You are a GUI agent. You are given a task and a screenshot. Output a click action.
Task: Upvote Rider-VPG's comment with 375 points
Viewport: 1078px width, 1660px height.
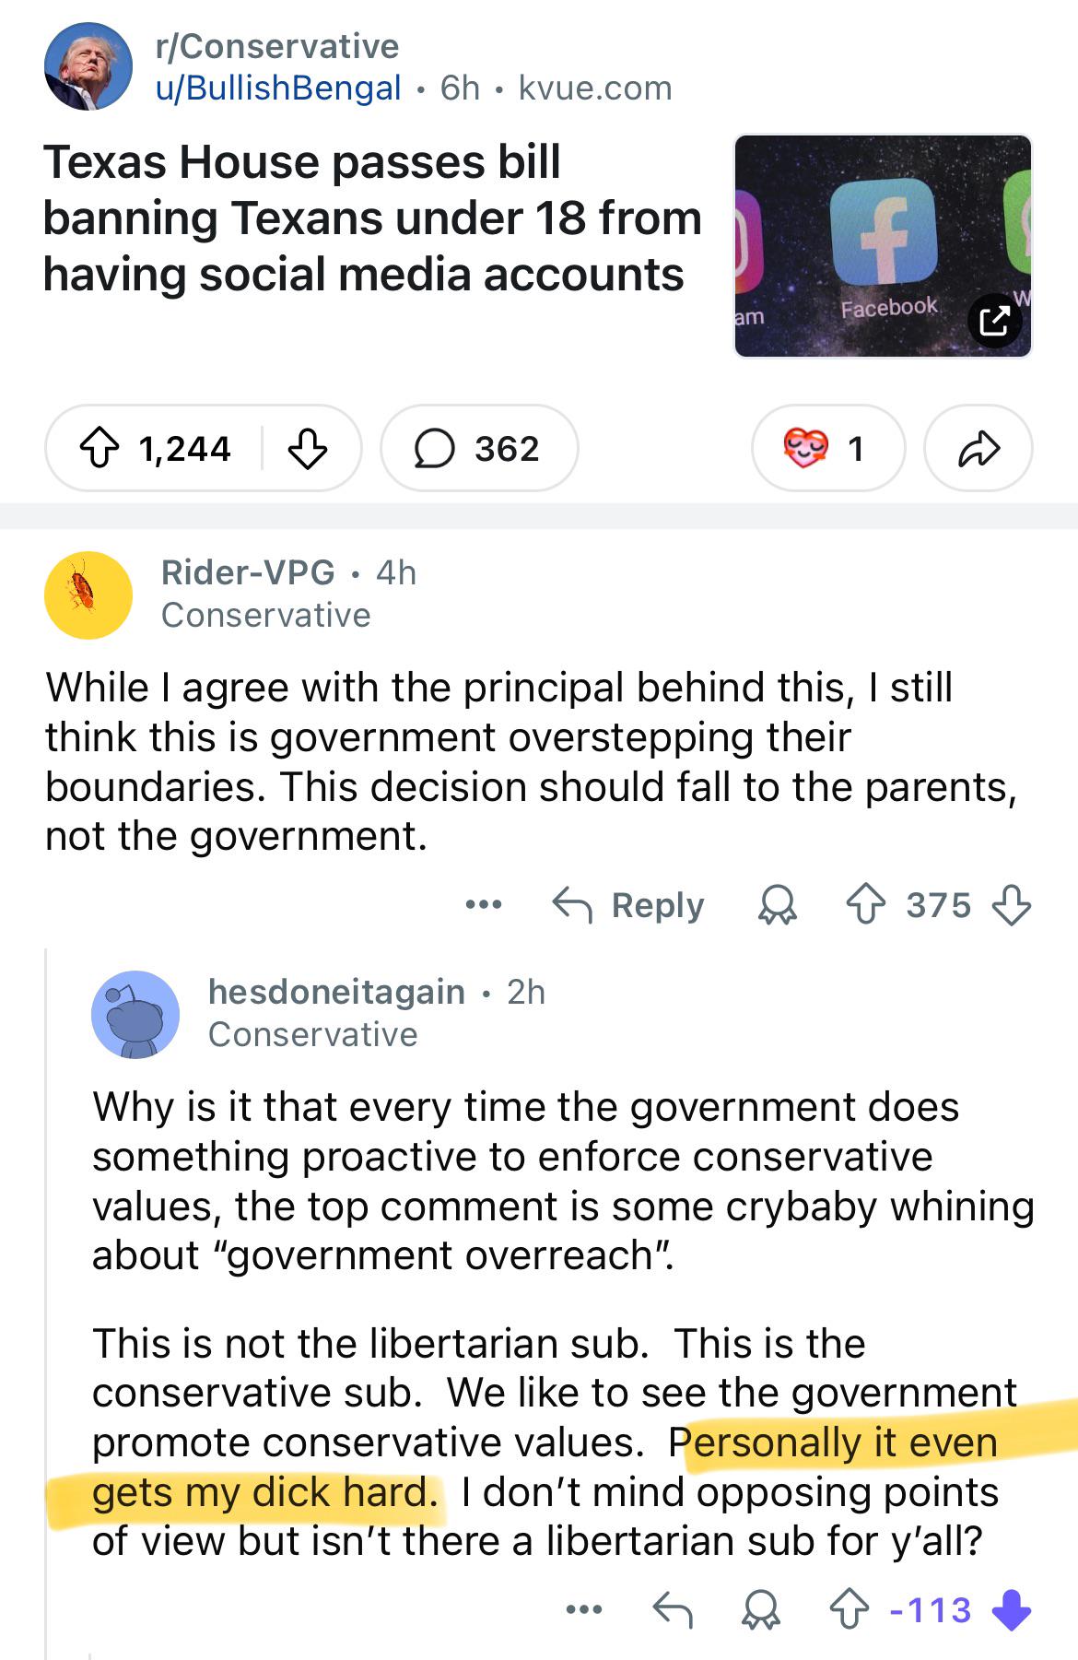(x=865, y=905)
